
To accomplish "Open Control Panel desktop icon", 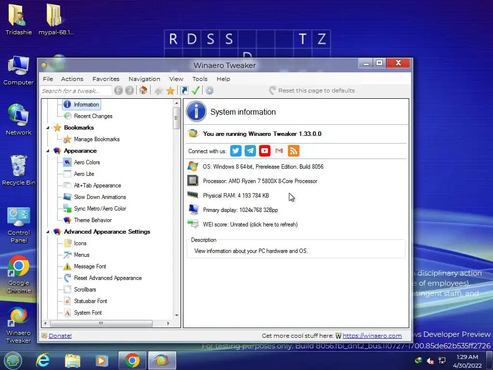I will (19, 225).
